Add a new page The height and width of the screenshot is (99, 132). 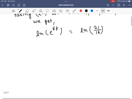point(119,5)
